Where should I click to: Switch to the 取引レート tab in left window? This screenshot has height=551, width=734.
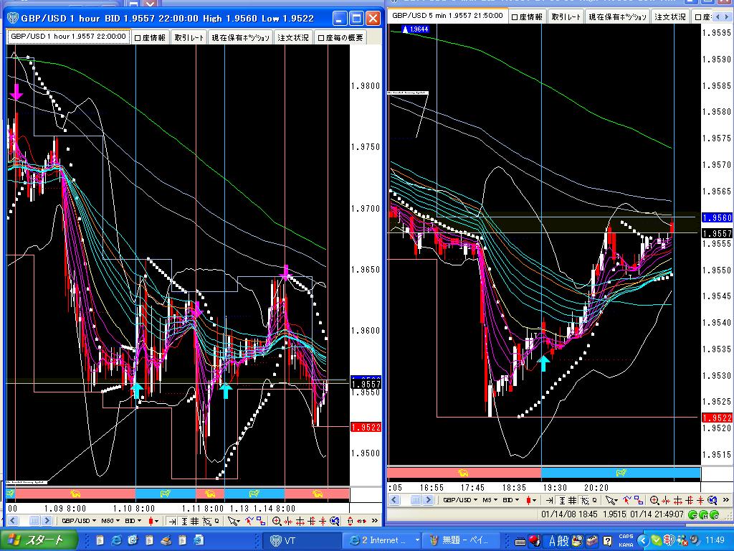click(x=189, y=37)
